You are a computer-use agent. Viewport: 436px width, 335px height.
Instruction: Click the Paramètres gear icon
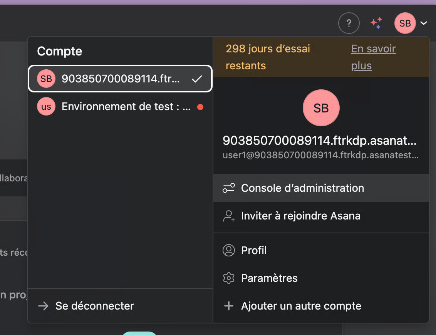pos(229,278)
